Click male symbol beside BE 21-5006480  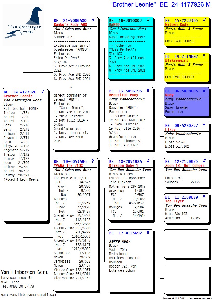click(x=93, y=20)
